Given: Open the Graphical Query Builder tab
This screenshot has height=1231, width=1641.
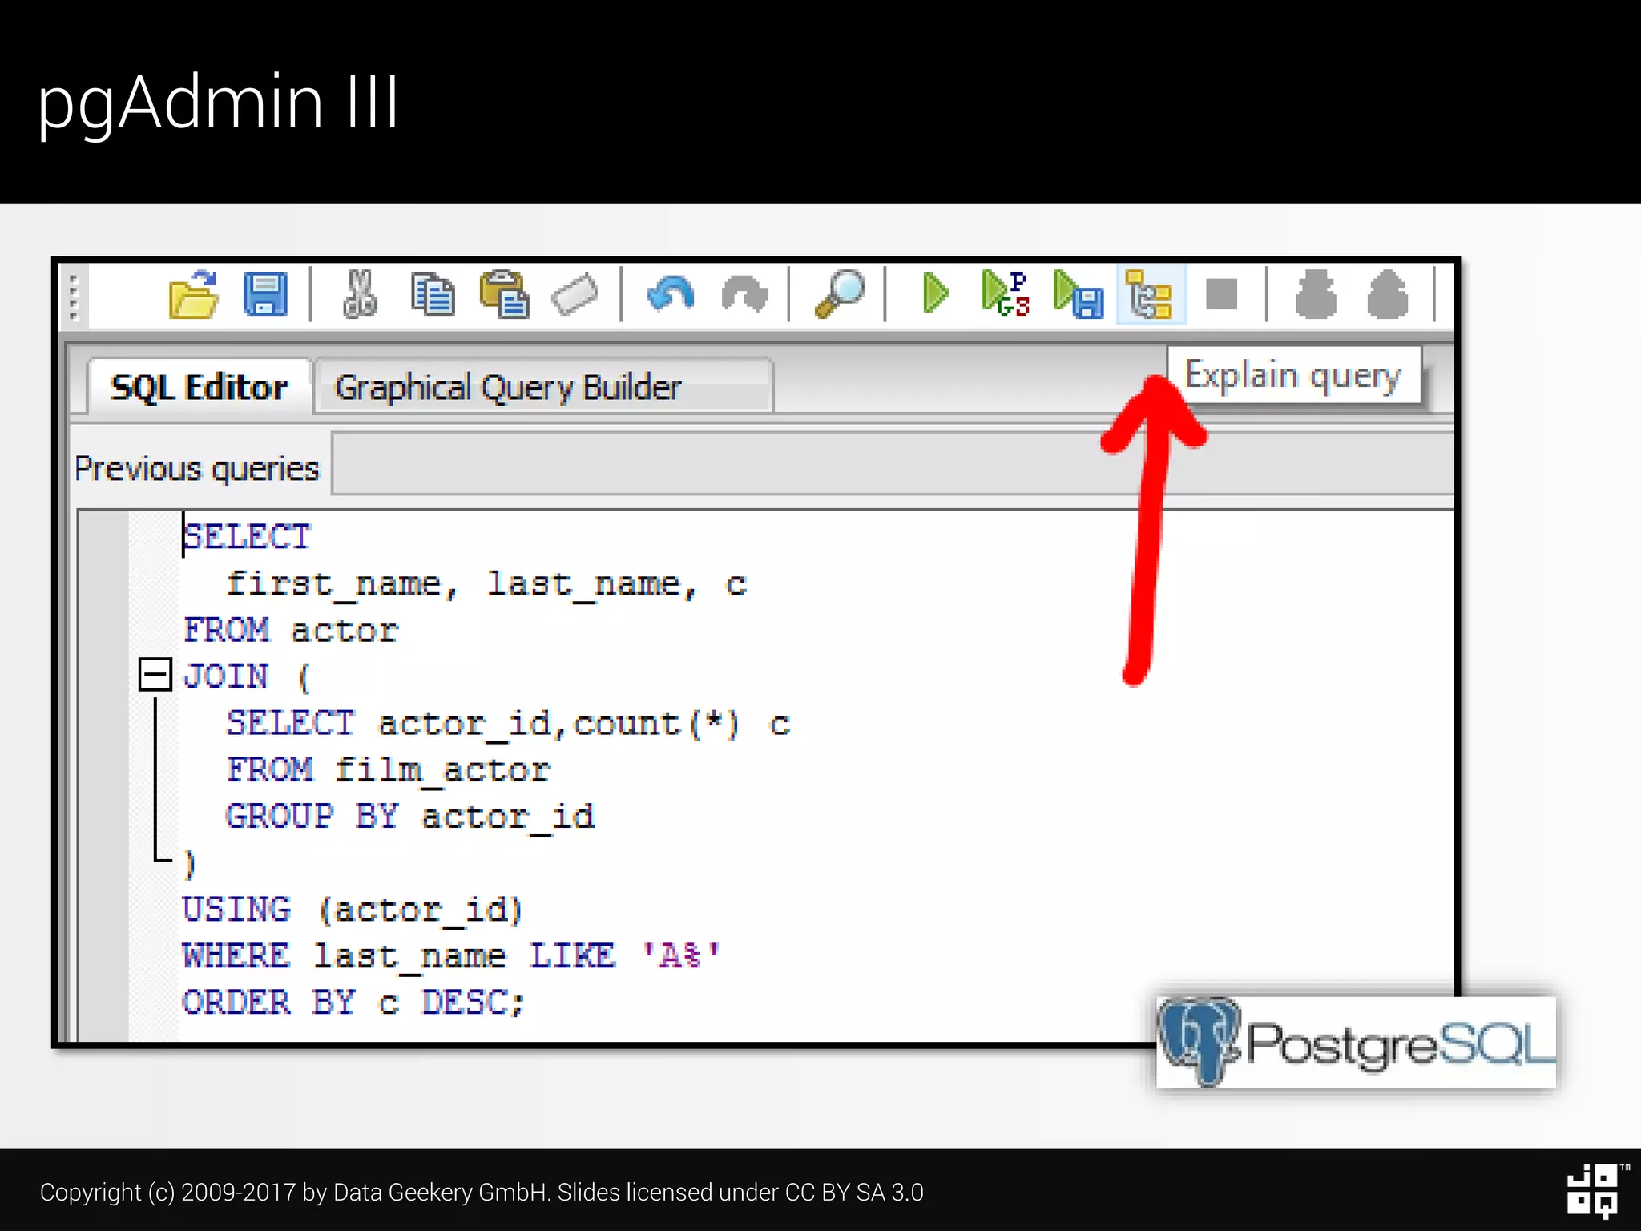Looking at the screenshot, I should [508, 388].
